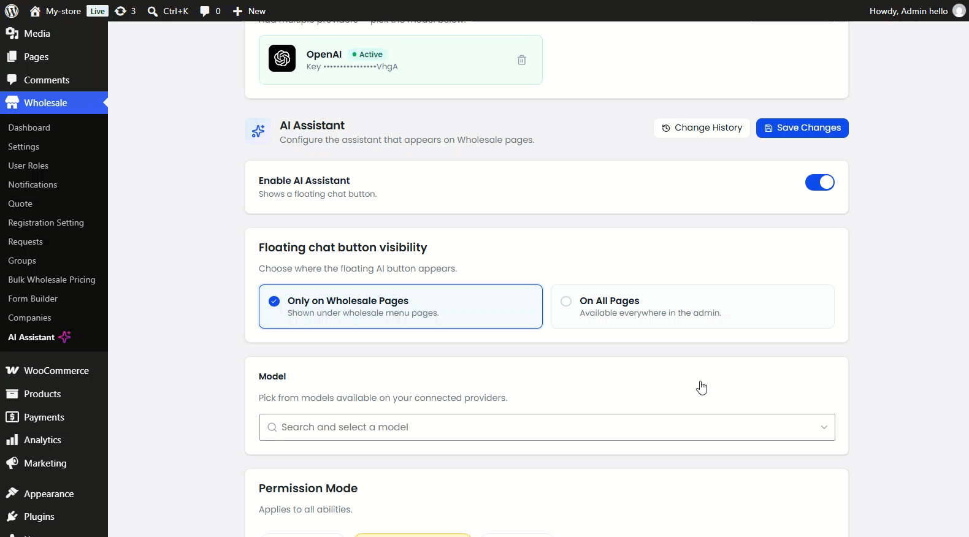Click the OpenAI logo icon
Screen dimensions: 969x537
click(282, 59)
